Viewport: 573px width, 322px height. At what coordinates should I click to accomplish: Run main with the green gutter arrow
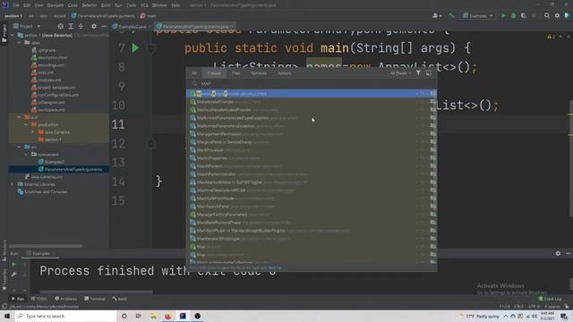pyautogui.click(x=135, y=48)
